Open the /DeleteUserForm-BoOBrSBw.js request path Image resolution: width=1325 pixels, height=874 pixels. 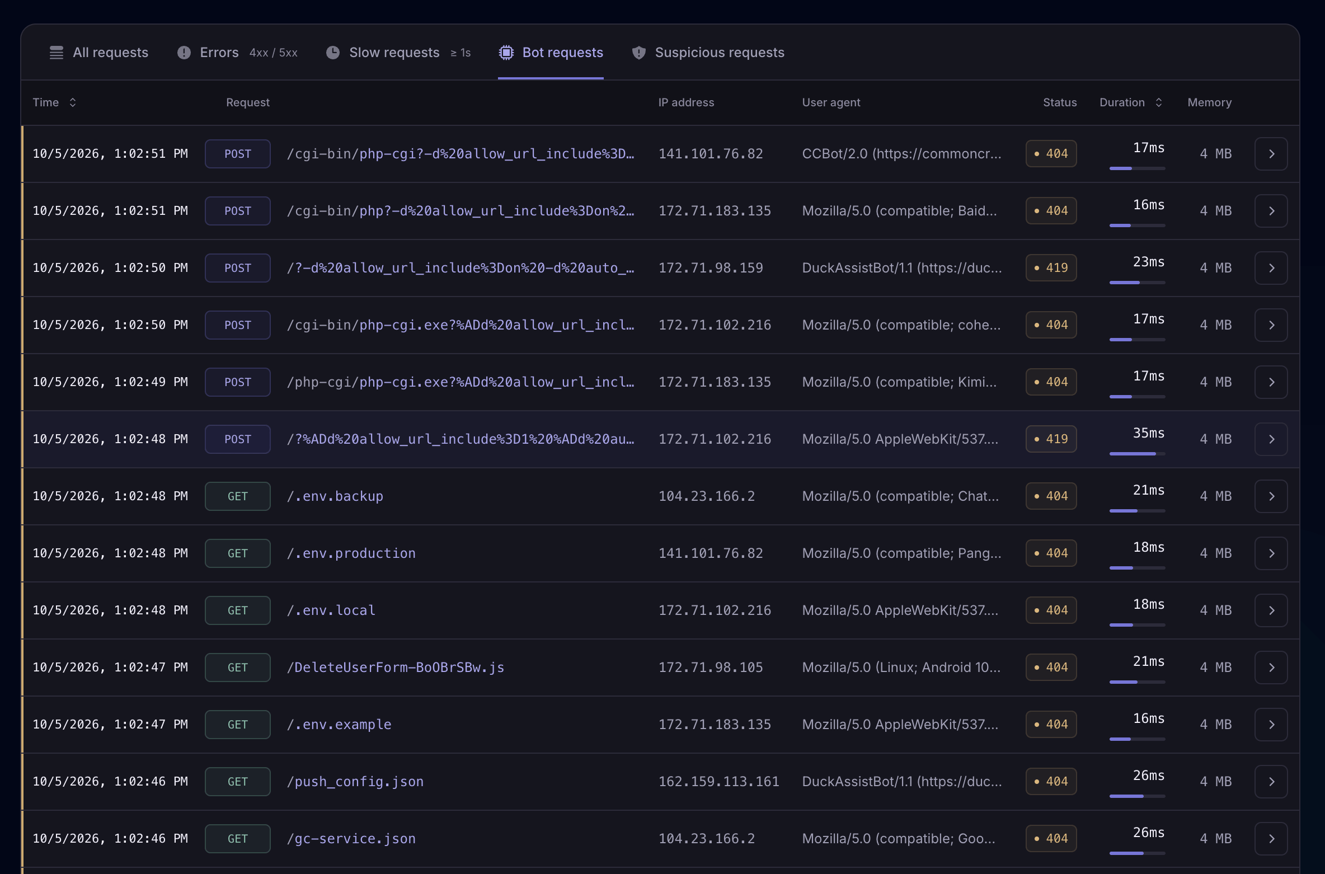396,668
